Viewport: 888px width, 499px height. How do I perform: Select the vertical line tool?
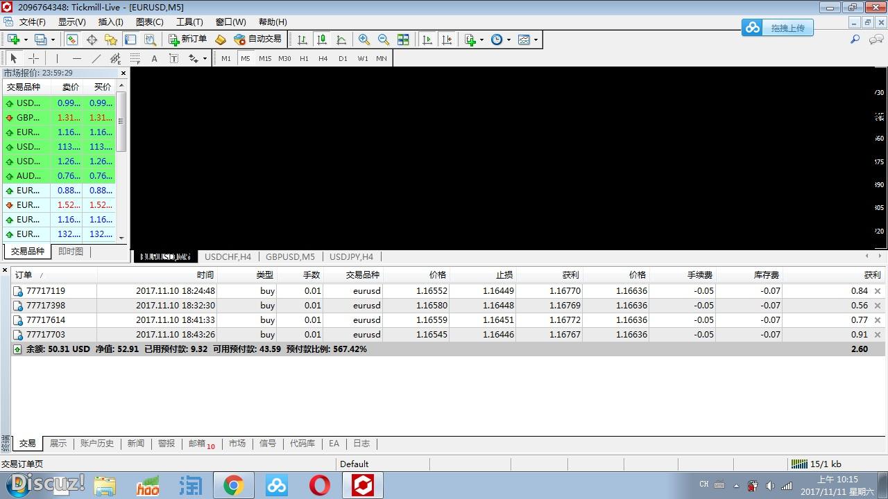pos(57,58)
